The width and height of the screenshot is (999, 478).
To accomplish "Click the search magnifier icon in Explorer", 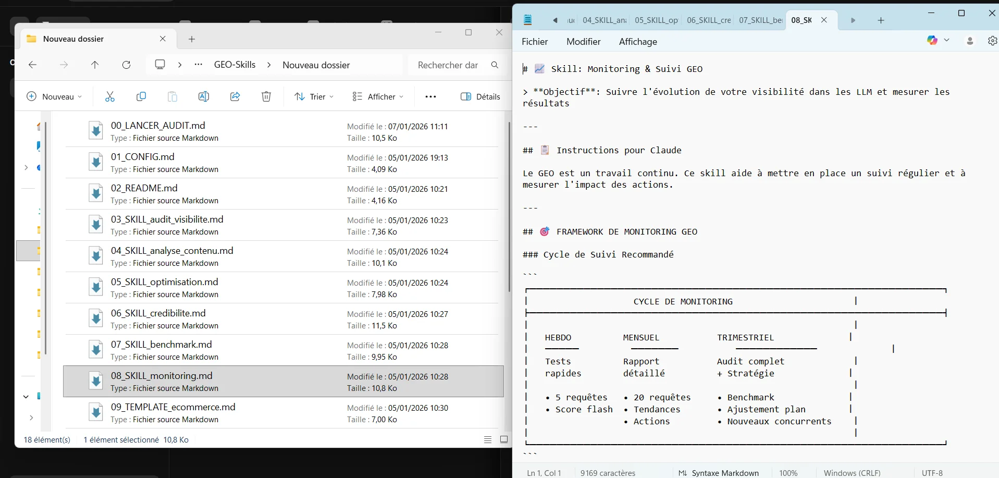I will pyautogui.click(x=495, y=65).
